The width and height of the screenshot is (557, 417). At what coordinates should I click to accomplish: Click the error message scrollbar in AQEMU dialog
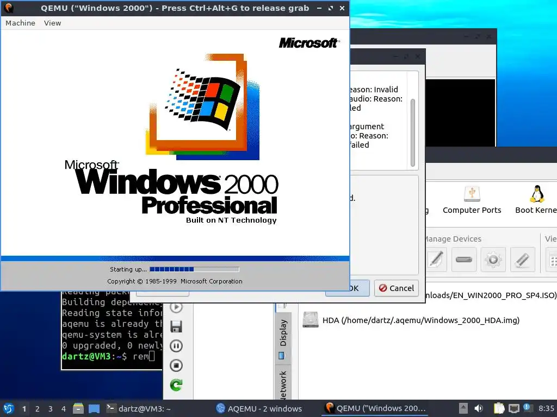point(413,132)
